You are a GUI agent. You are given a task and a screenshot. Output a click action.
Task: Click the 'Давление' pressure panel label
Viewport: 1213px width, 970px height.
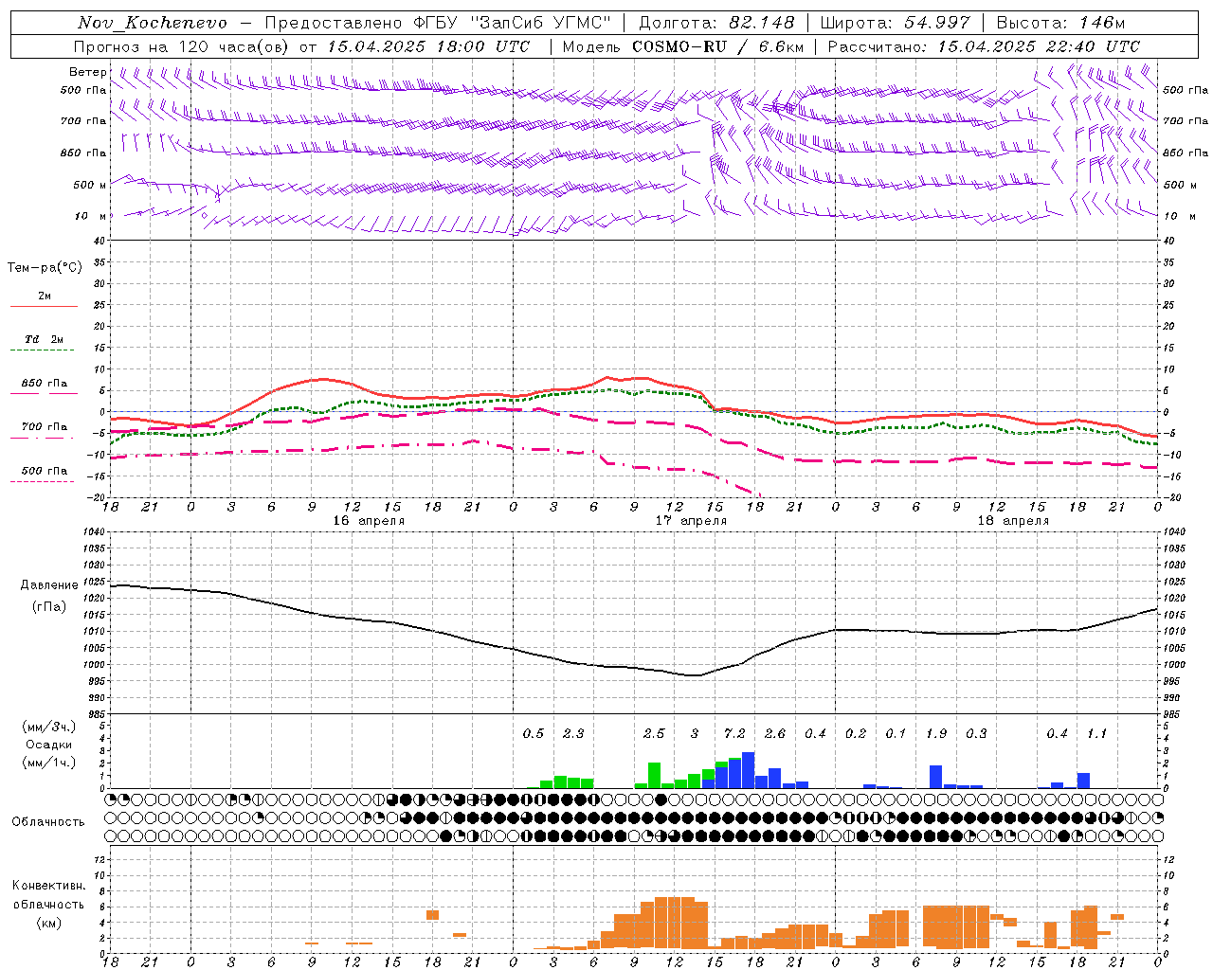tap(49, 585)
